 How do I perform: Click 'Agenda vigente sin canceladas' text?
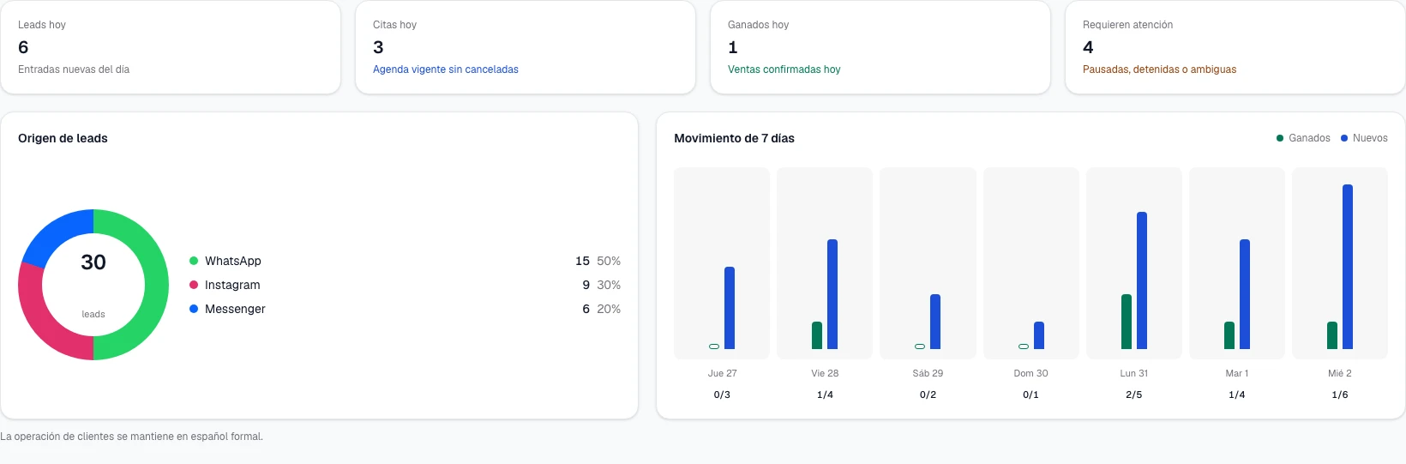tap(446, 69)
